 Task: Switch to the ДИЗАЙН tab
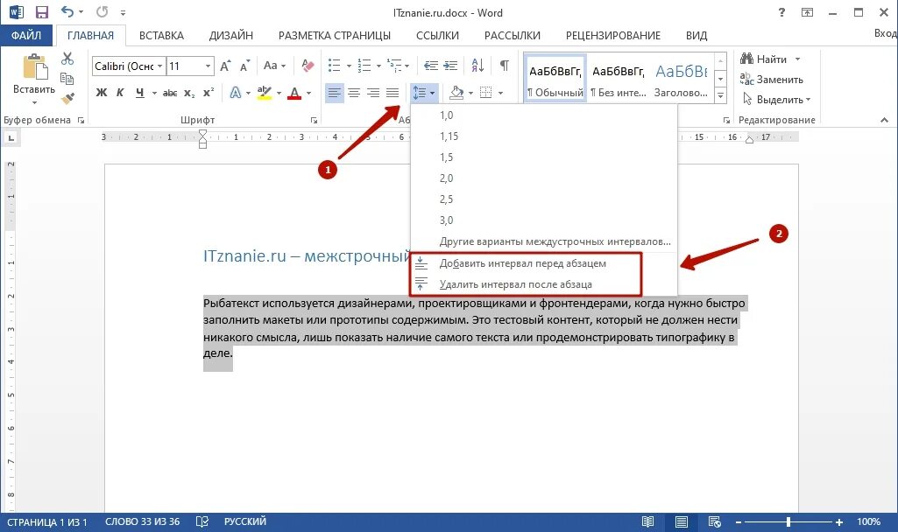[230, 36]
